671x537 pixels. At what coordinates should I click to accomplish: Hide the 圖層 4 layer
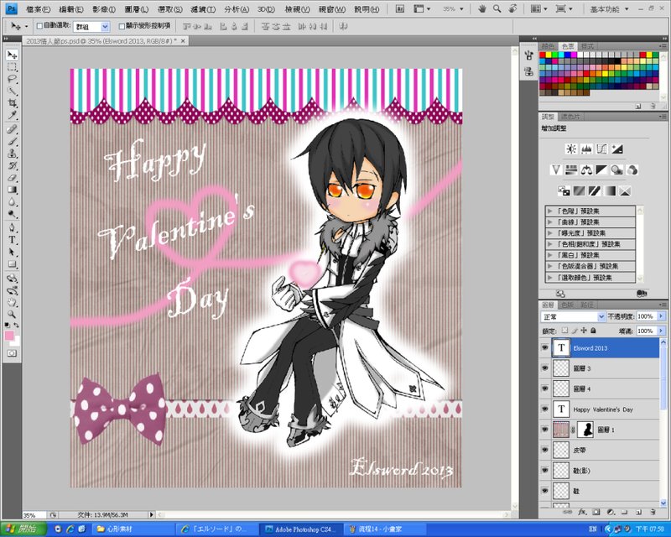point(544,388)
